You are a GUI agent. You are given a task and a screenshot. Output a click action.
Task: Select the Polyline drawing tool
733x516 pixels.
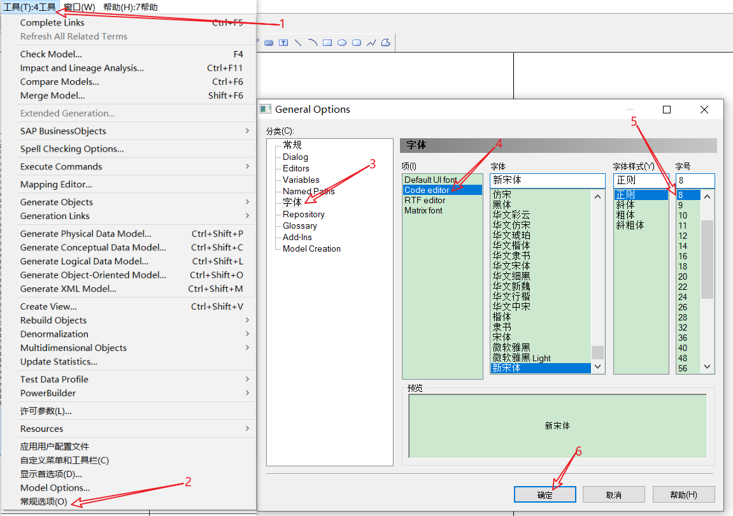click(x=371, y=42)
